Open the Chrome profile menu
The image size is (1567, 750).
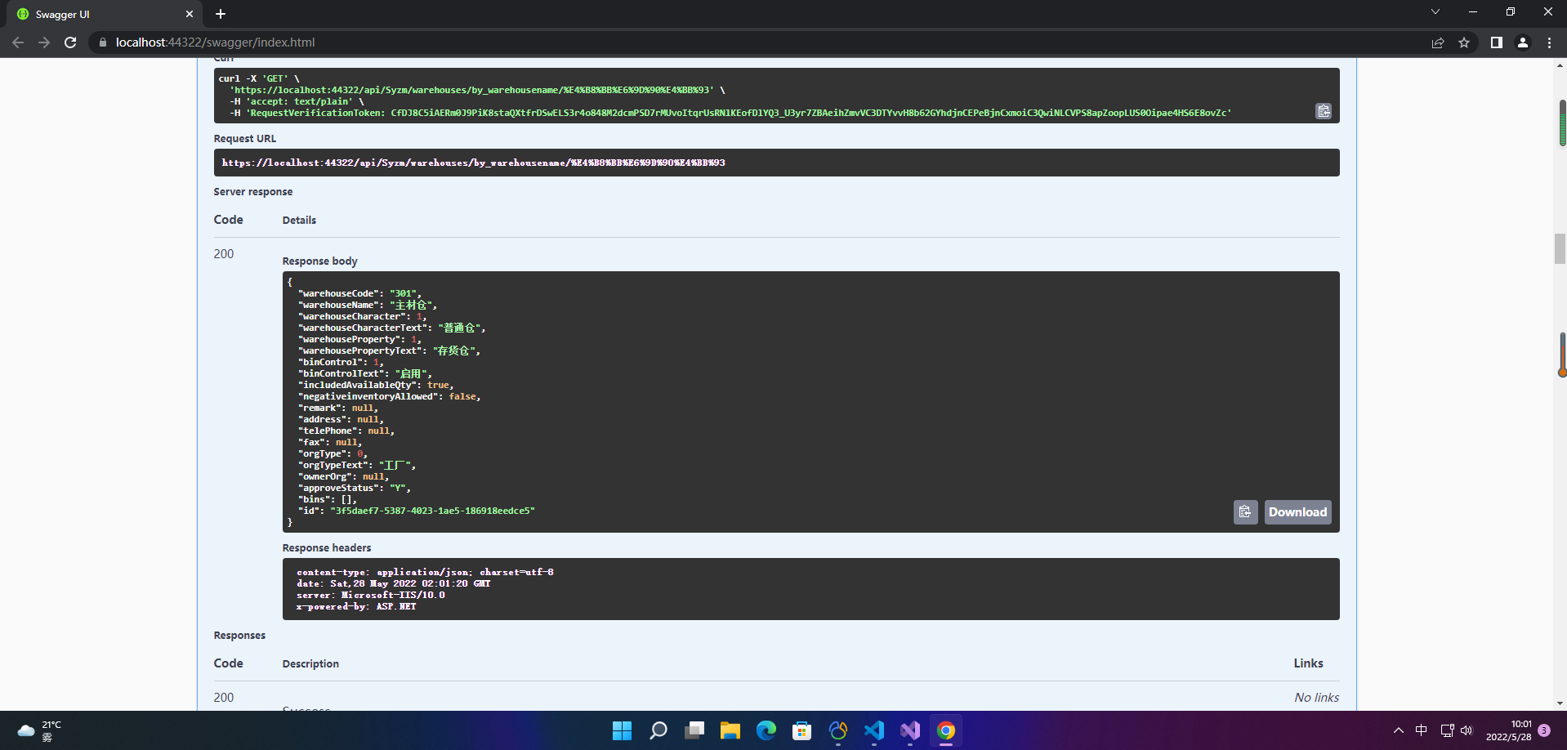(1523, 42)
